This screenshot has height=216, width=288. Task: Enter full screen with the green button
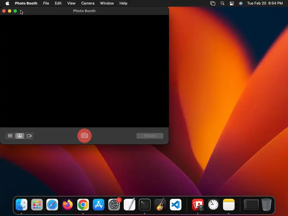click(x=15, y=11)
